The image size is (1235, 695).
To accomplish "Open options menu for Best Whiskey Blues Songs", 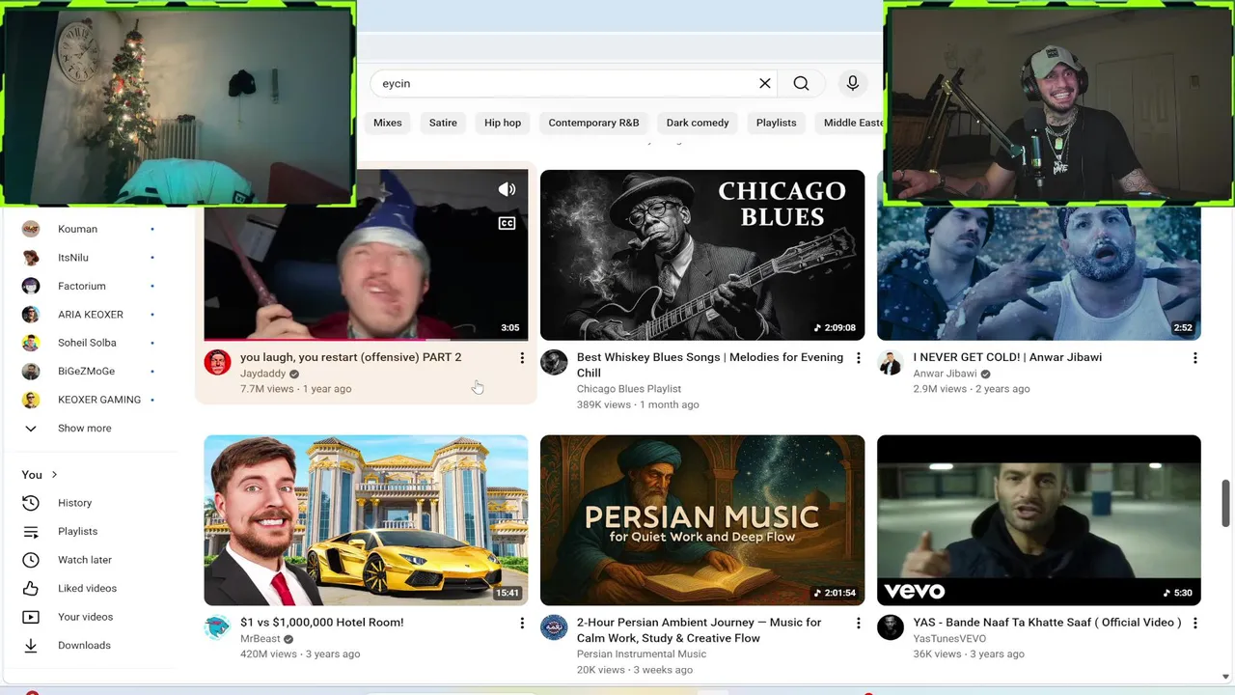I will 859,358.
